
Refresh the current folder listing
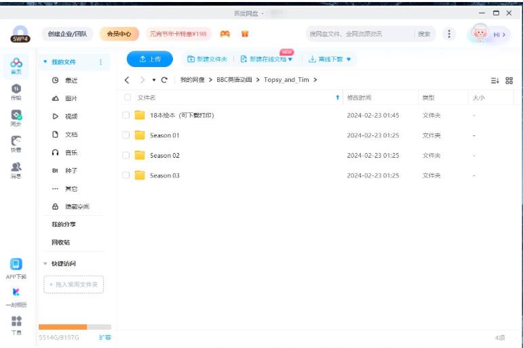tap(164, 80)
